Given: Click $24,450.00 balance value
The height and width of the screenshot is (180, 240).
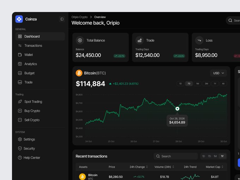Looking at the screenshot, I should [x=88, y=55].
